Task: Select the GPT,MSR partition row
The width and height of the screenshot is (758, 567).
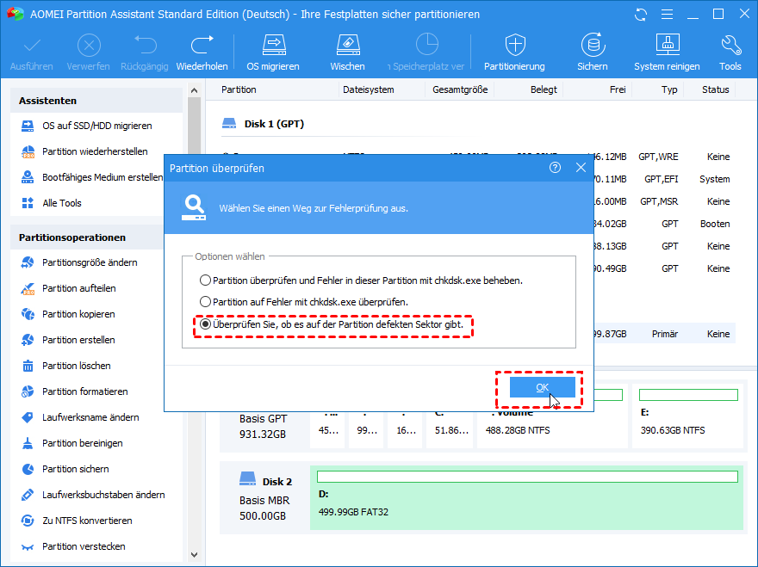Action: (x=664, y=201)
